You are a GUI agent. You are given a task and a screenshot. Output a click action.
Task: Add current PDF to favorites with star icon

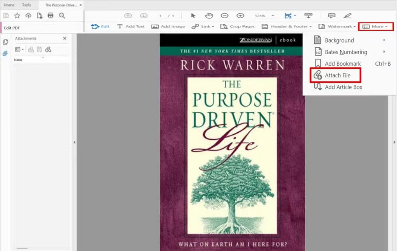coord(17,15)
